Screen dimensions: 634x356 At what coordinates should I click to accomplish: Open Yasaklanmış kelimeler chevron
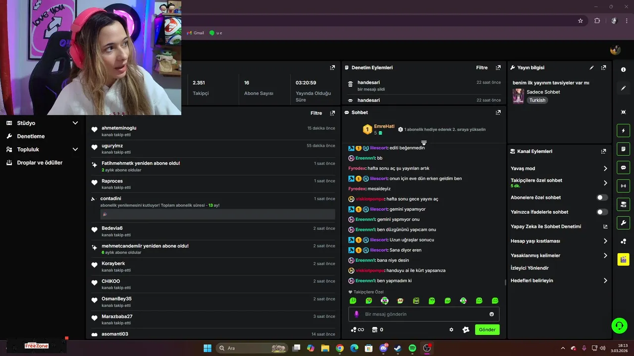(x=605, y=256)
